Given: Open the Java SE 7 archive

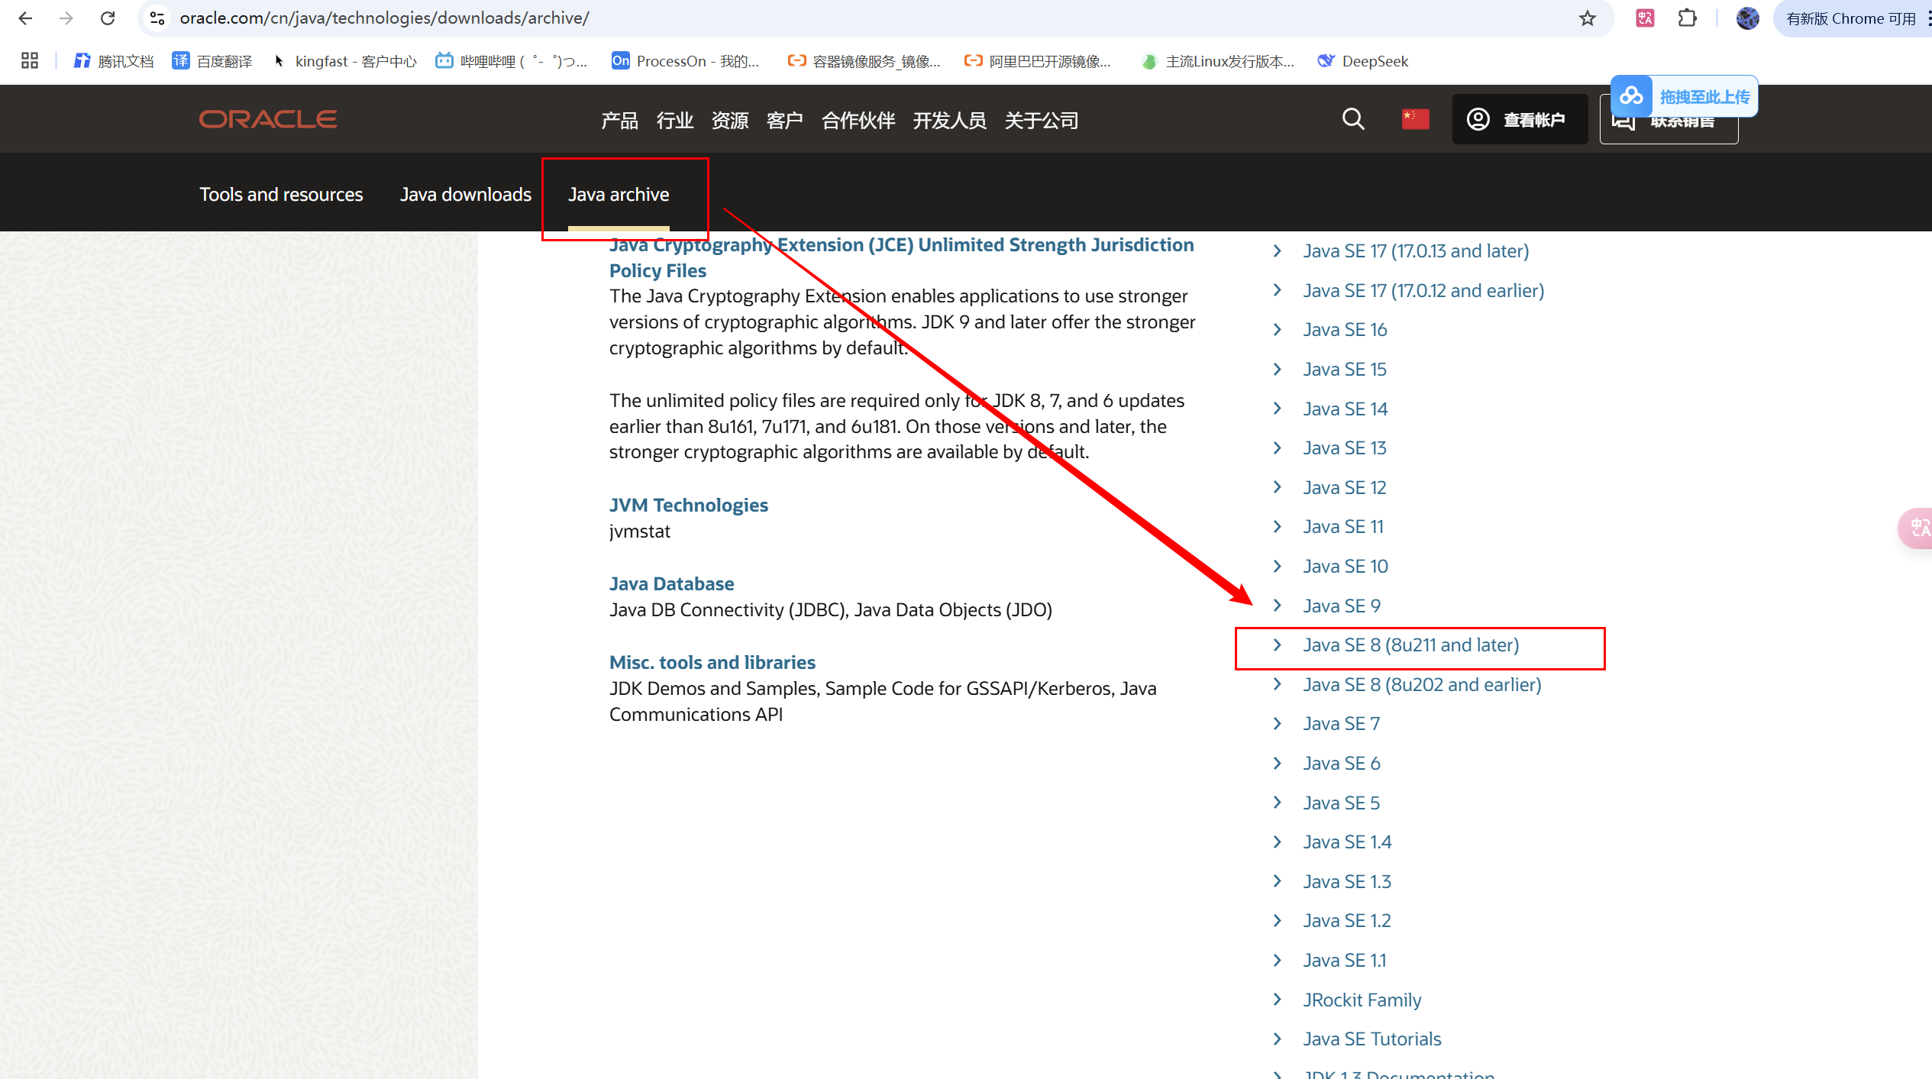Looking at the screenshot, I should pos(1341,724).
